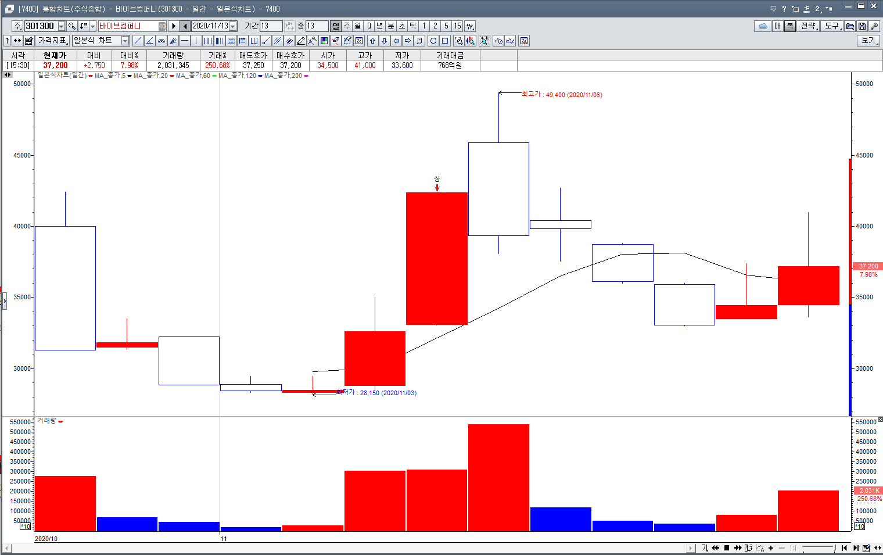This screenshot has height=555, width=883.
Task: Open the 일본식 차트 chart type dropdown
Action: tap(125, 41)
